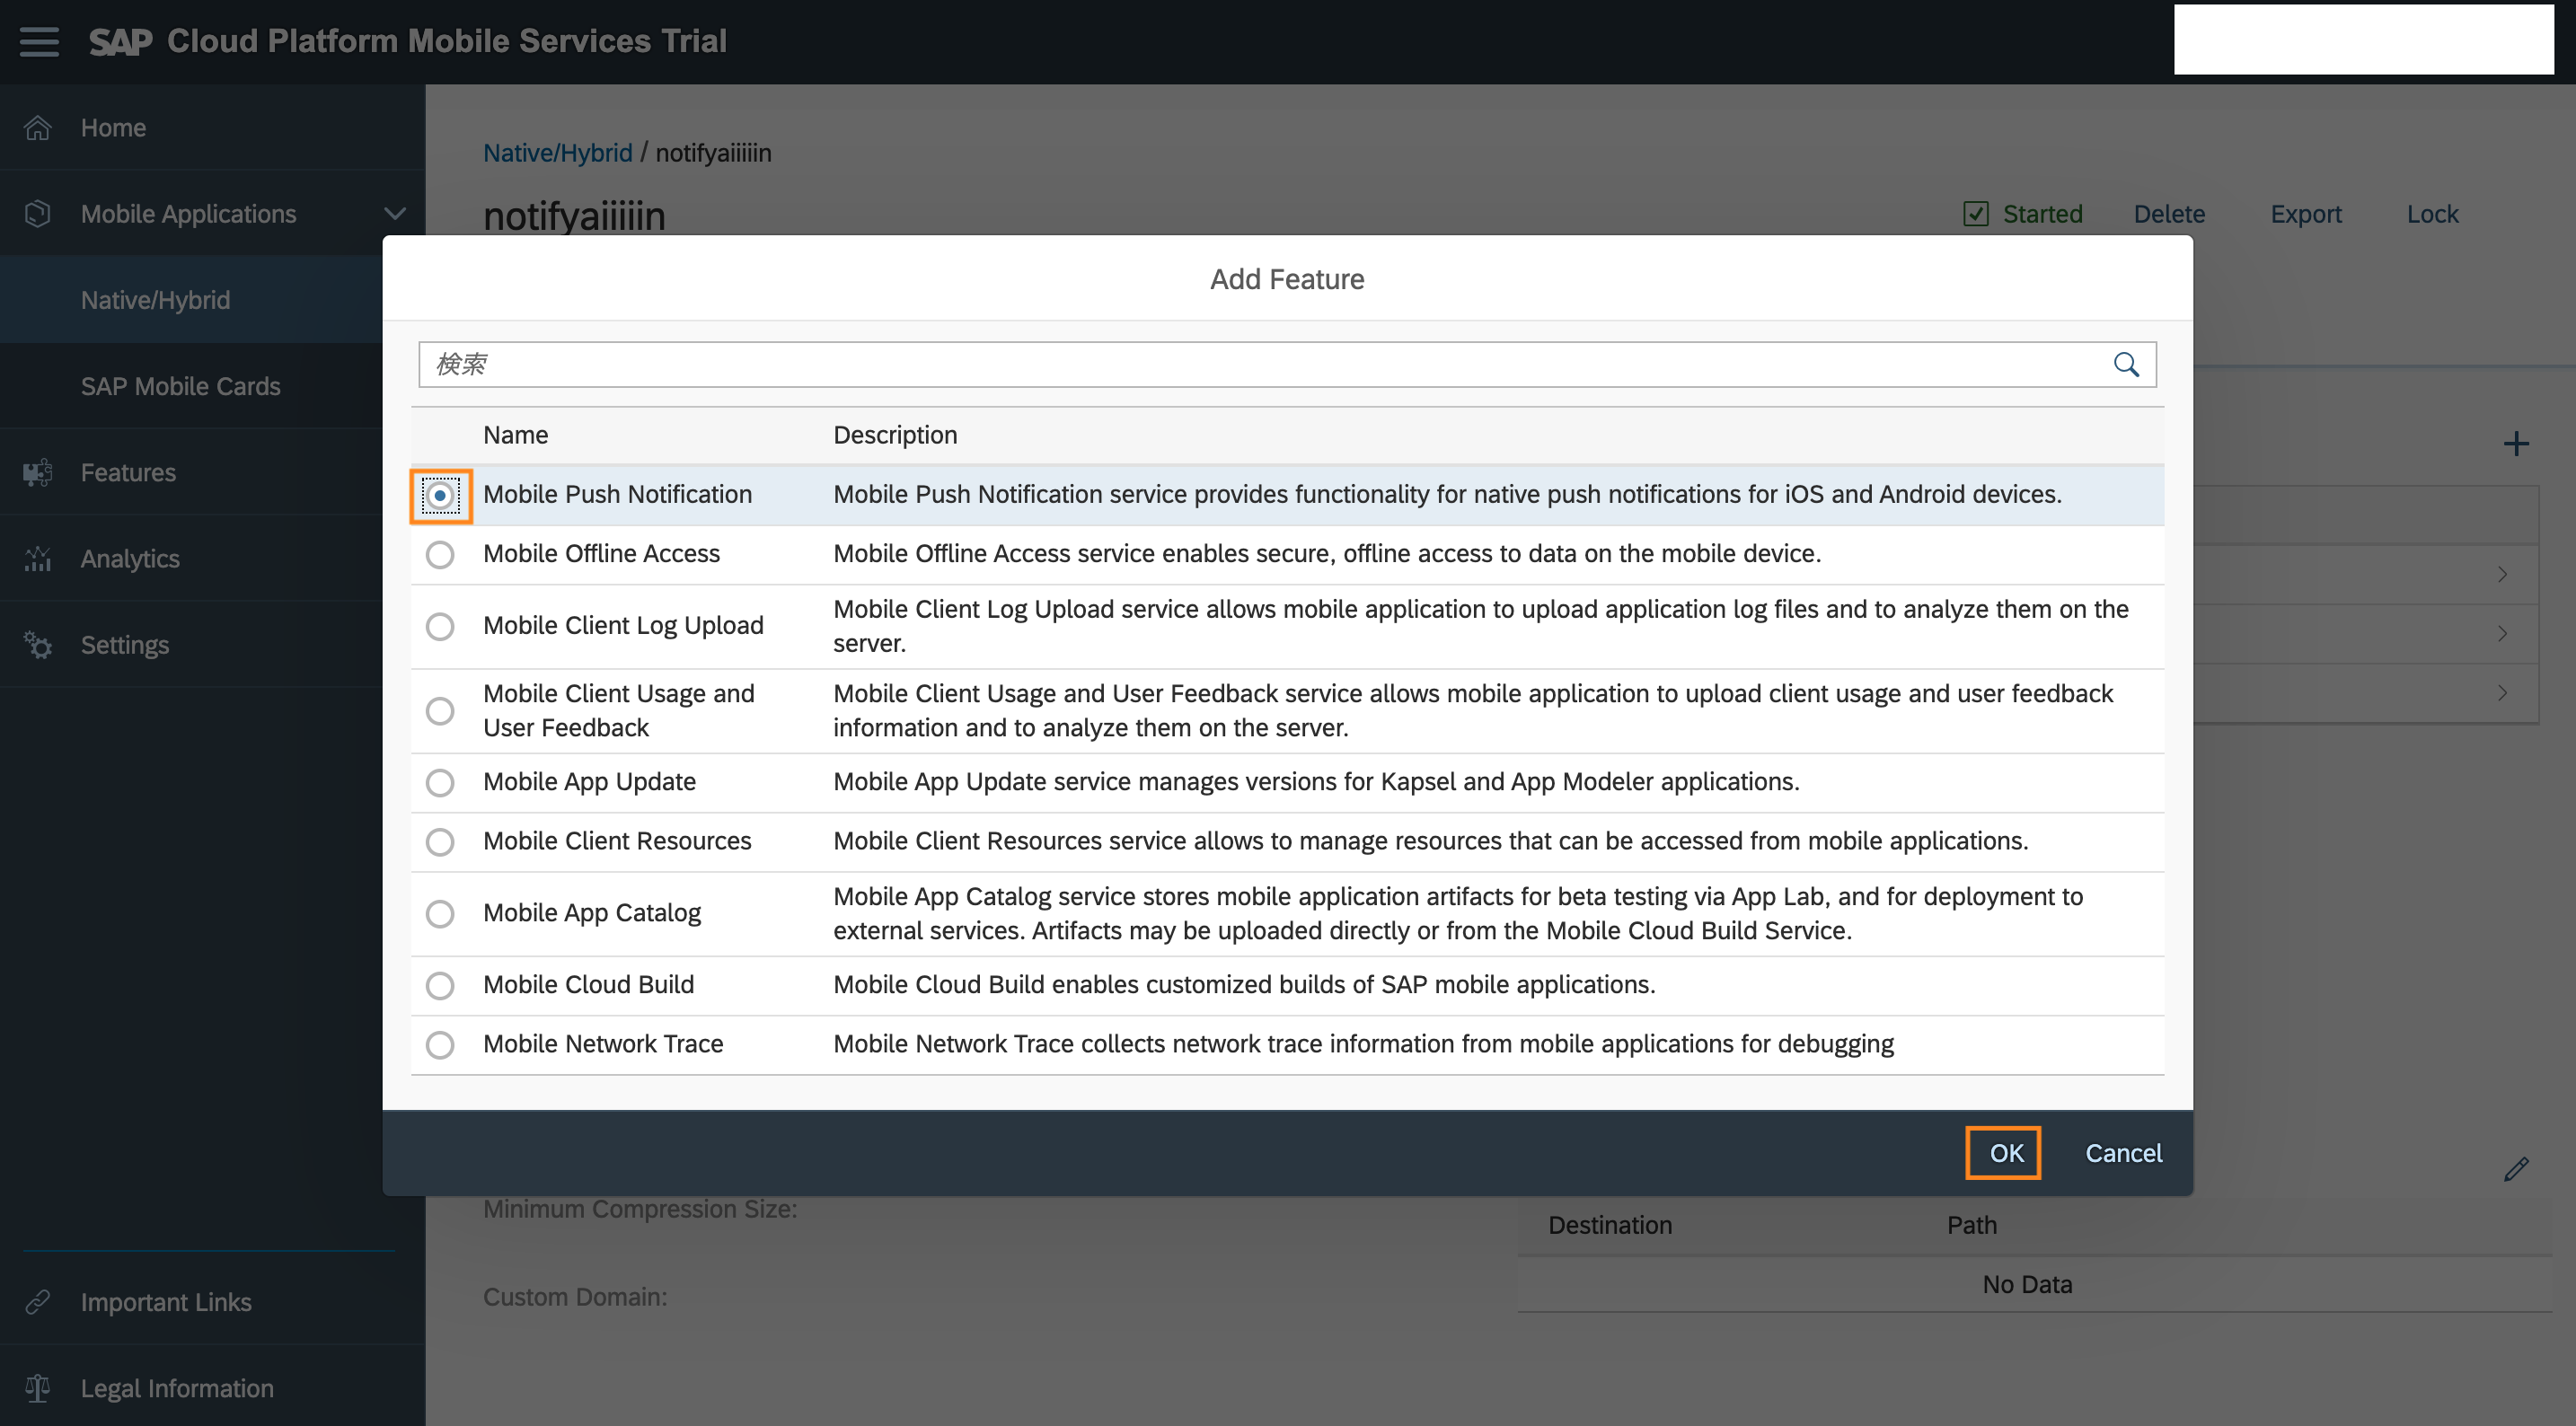Screen dimensions: 2576x1426
Task: Click the SAP logo in header
Action: (121, 41)
